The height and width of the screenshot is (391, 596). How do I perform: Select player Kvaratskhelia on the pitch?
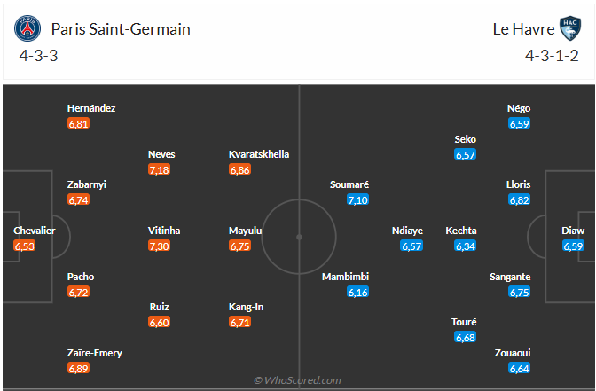coord(259,154)
